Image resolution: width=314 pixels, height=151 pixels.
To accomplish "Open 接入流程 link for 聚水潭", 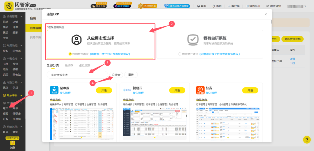I will 65,93.
